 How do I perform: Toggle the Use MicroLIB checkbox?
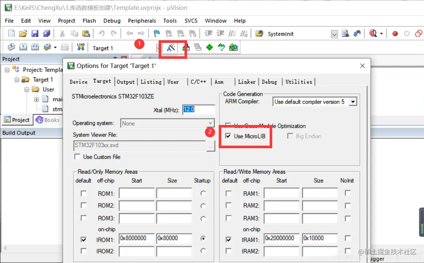[228, 136]
